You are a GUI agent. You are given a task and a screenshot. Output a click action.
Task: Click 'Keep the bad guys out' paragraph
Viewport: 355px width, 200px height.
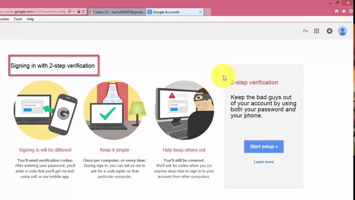coord(263,106)
